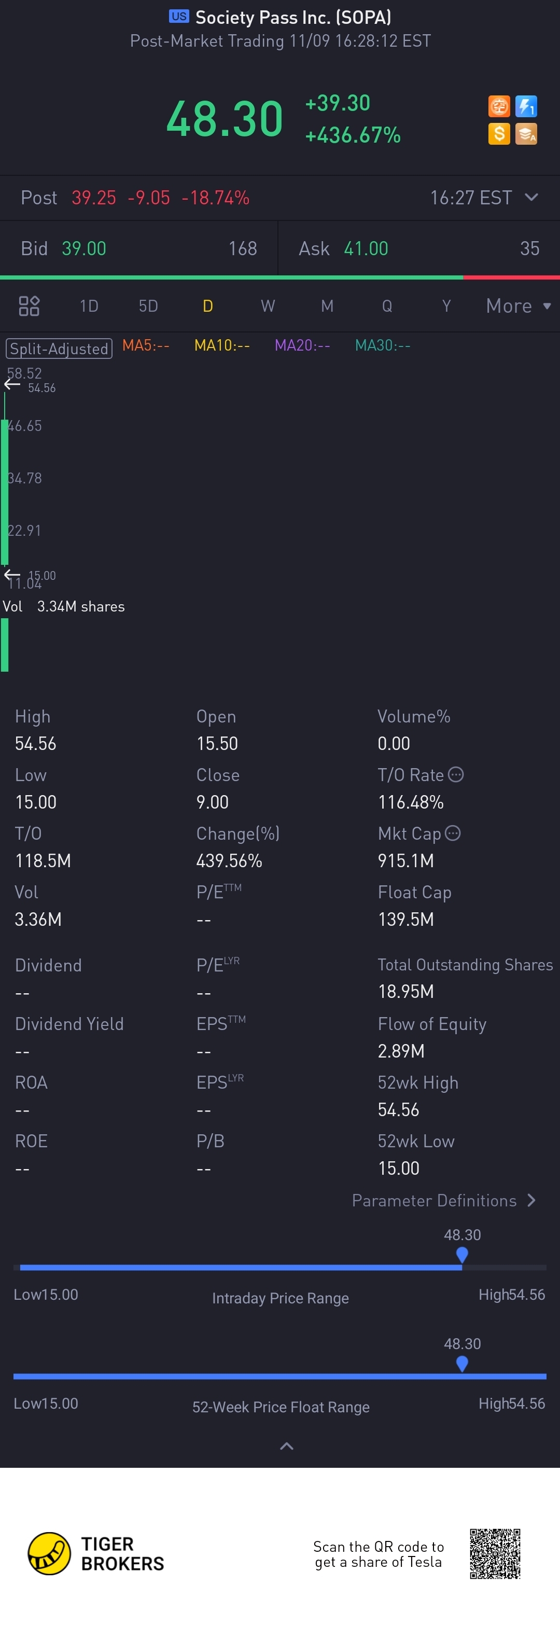
Task: Tap the info icon beside Mkt Cap
Action: 453,833
